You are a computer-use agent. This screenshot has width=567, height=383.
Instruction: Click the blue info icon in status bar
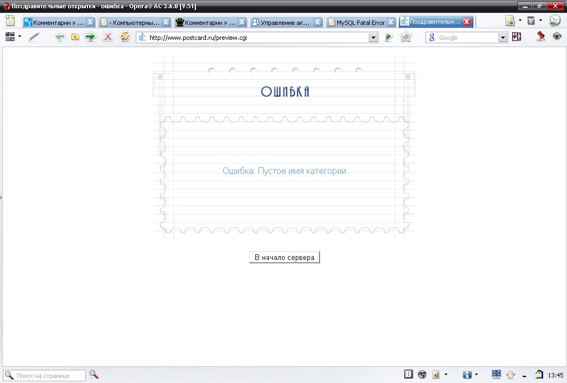tap(467, 375)
